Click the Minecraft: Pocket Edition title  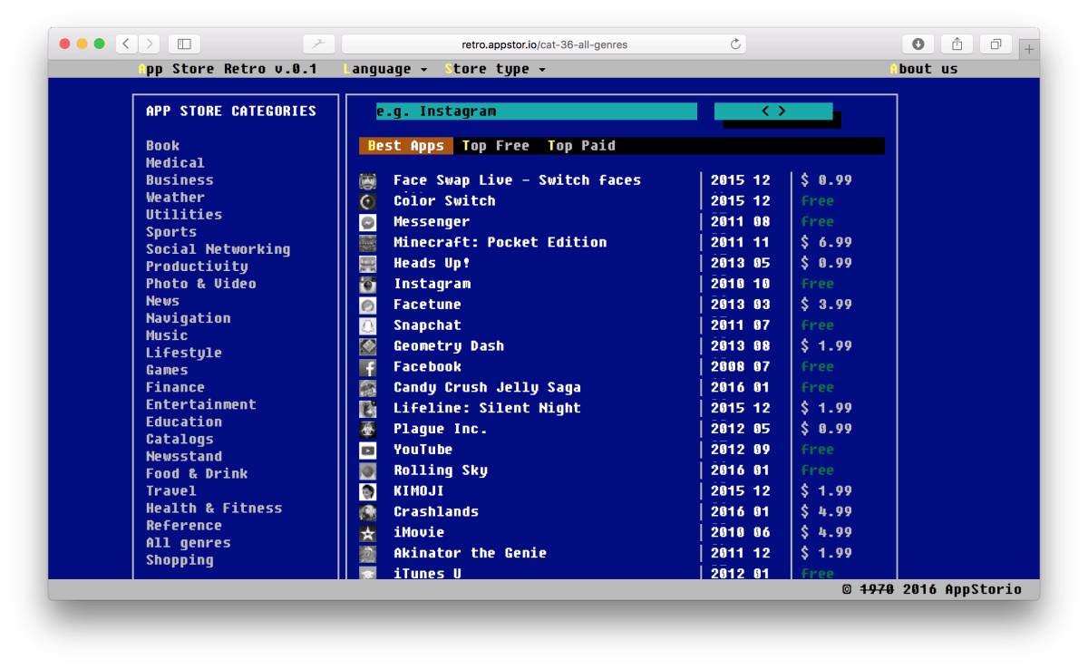click(x=500, y=242)
